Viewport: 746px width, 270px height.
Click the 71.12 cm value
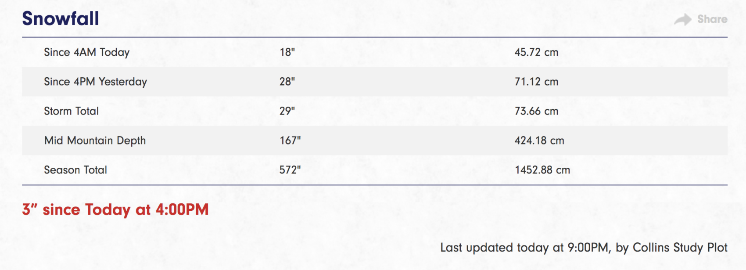536,82
